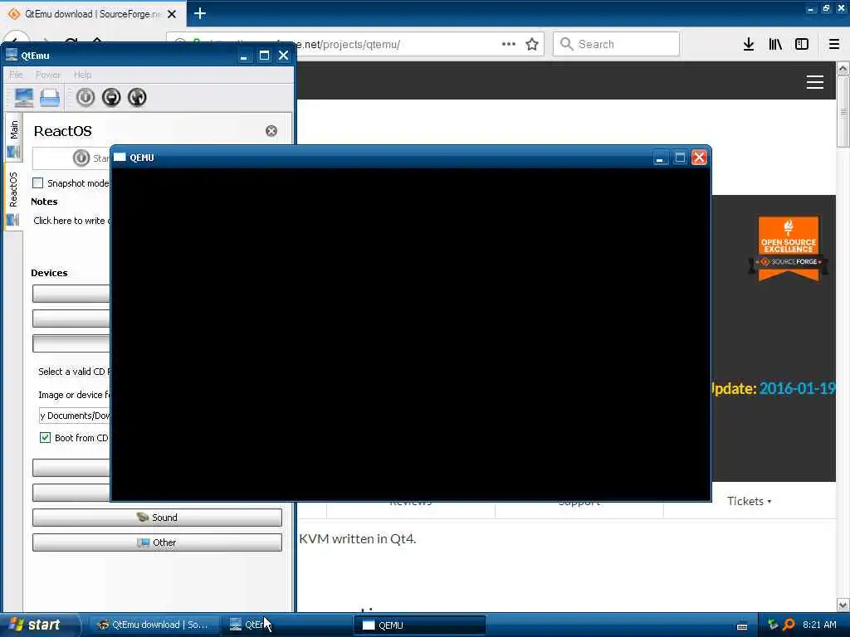Close the ReactOS machine tab with the round X
Screen dimensions: 850x637
[271, 131]
